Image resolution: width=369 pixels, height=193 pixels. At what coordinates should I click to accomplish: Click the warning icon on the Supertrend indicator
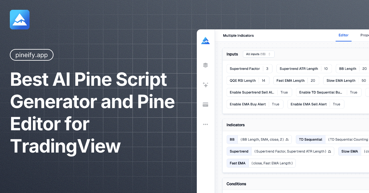pyautogui.click(x=329, y=151)
